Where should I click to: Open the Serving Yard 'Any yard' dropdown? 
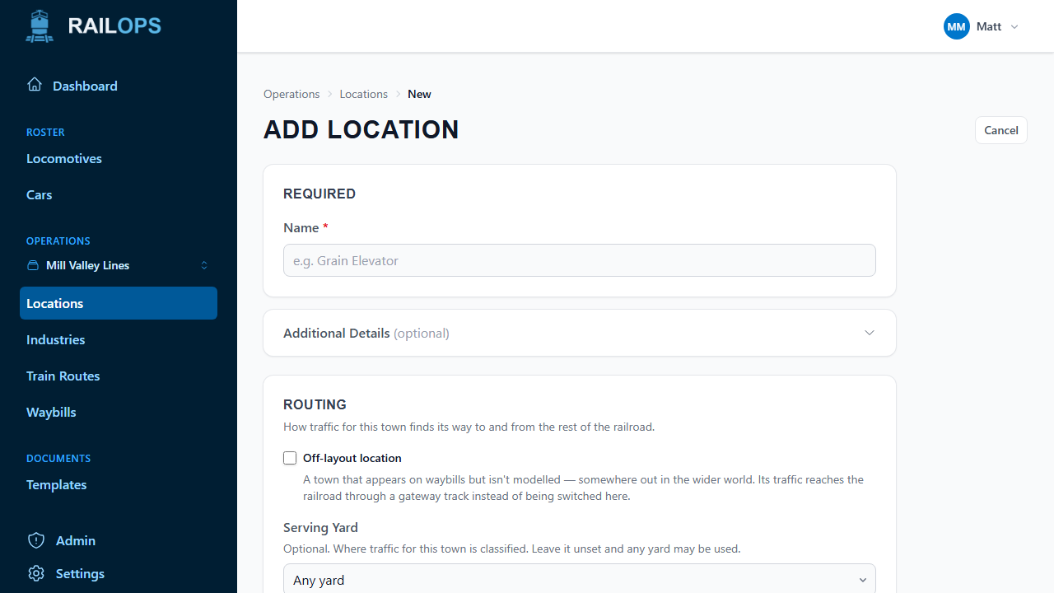pyautogui.click(x=580, y=580)
